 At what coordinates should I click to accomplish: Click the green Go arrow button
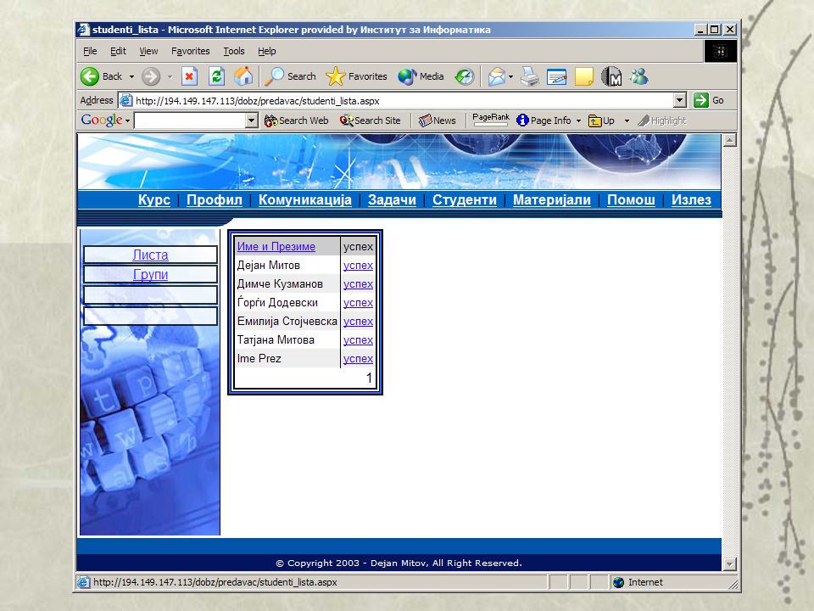[x=701, y=100]
